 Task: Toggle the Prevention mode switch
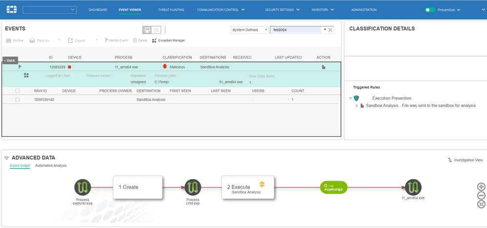(430, 10)
